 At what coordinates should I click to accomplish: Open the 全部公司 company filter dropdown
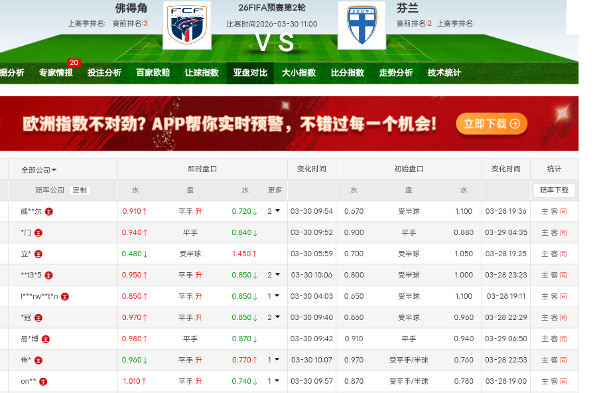(39, 170)
